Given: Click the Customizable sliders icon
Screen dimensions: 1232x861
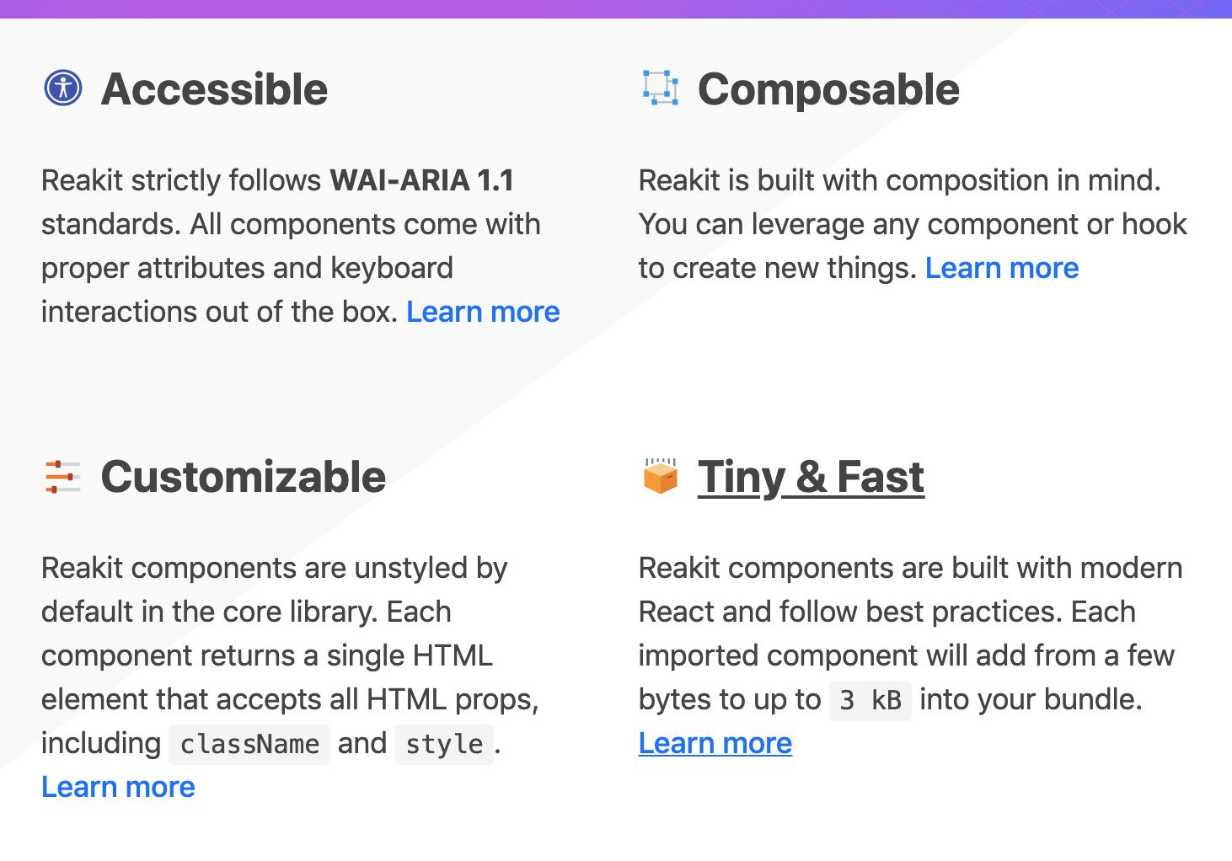Looking at the screenshot, I should [x=62, y=477].
